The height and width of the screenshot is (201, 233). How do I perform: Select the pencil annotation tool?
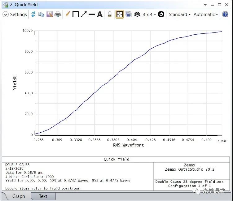(x=68, y=14)
